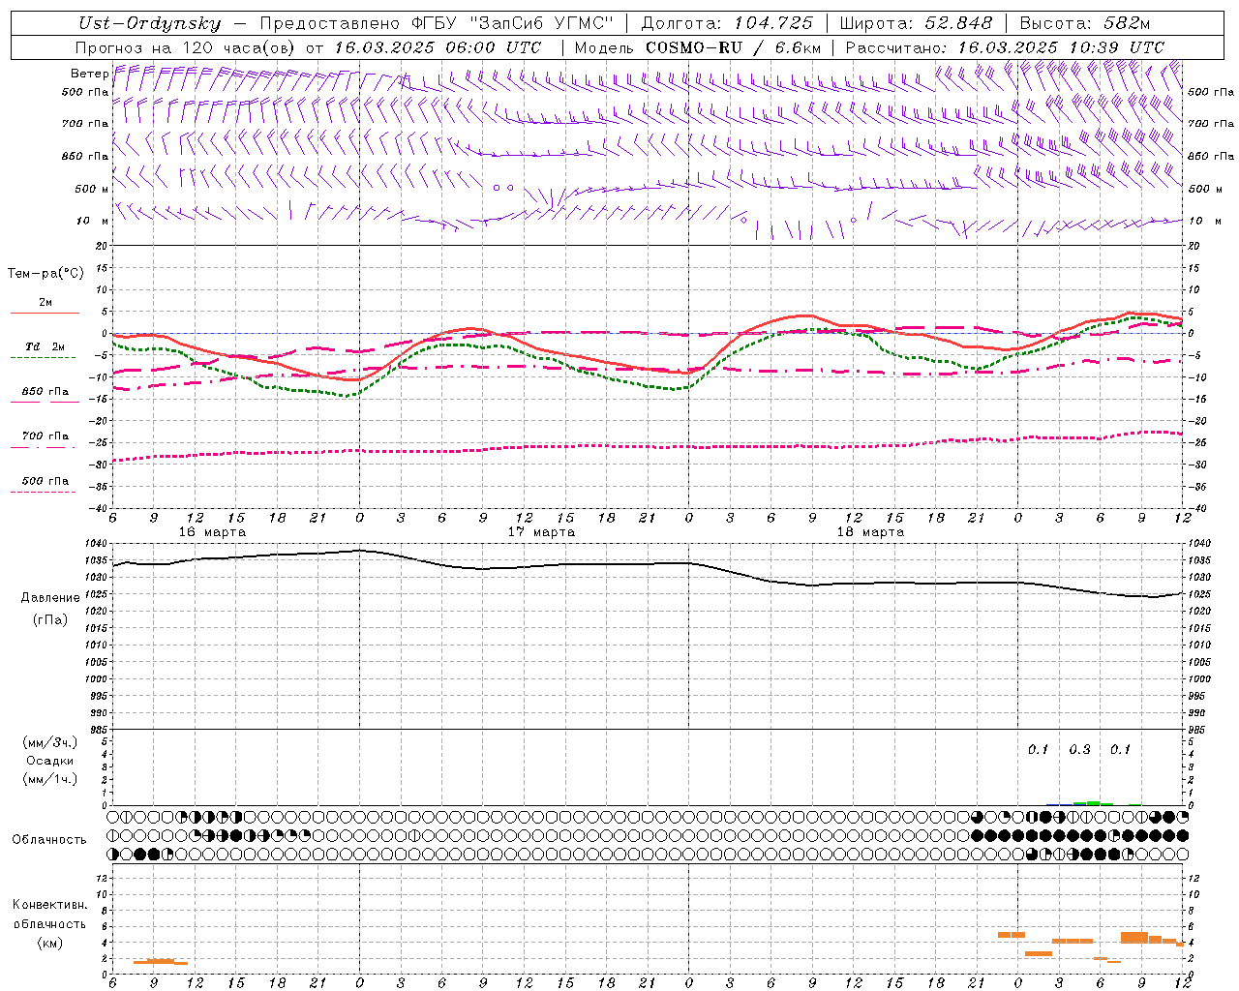Click the Облачность cloud cover label
Screen dimensions: 1239x991
(x=49, y=840)
